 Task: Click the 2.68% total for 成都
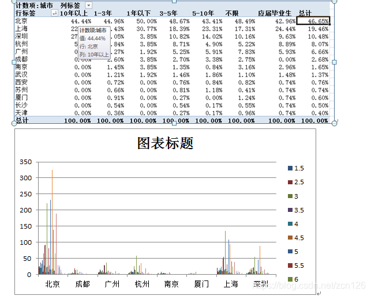pyautogui.click(x=320, y=59)
